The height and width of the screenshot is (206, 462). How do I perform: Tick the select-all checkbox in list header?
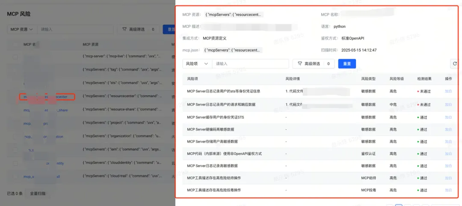click(x=15, y=45)
